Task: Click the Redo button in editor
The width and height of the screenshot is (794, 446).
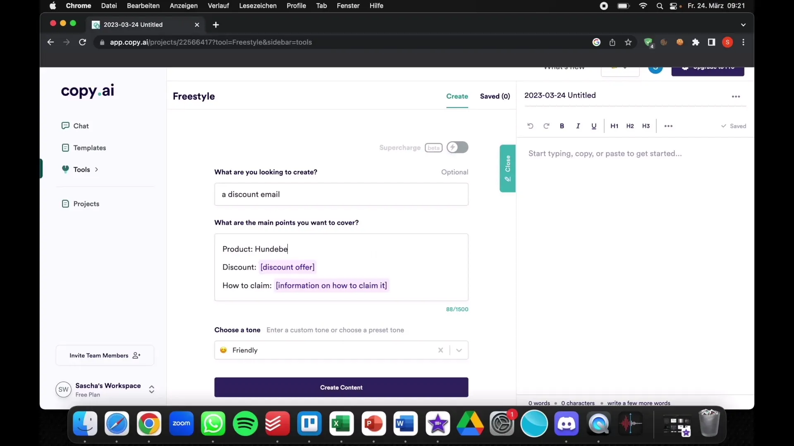Action: click(546, 126)
